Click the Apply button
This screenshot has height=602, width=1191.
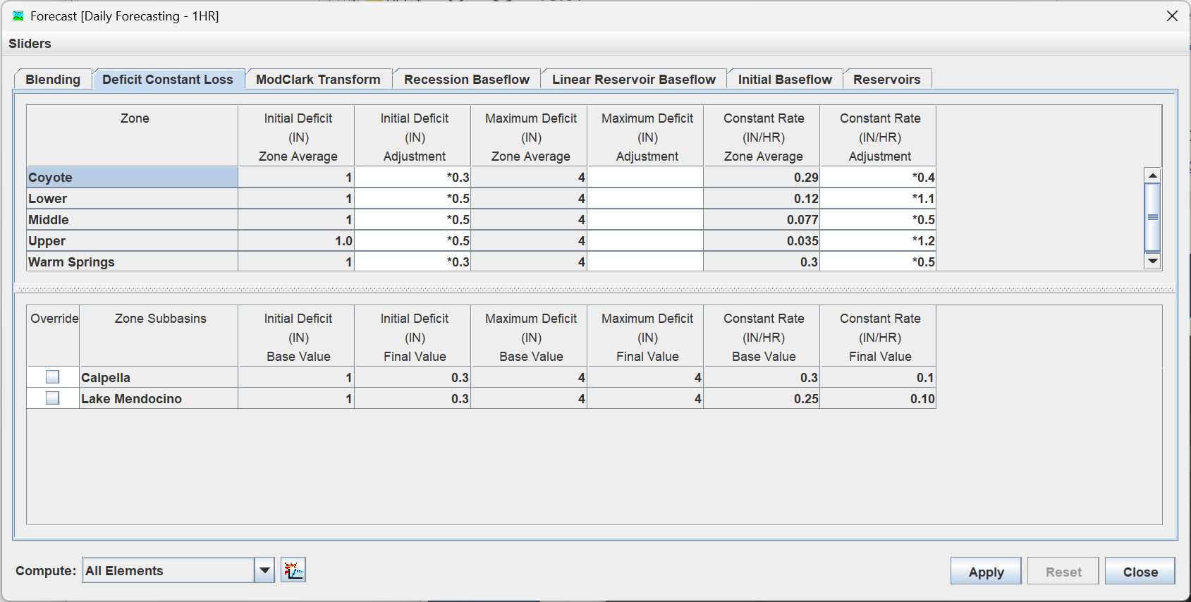point(986,572)
